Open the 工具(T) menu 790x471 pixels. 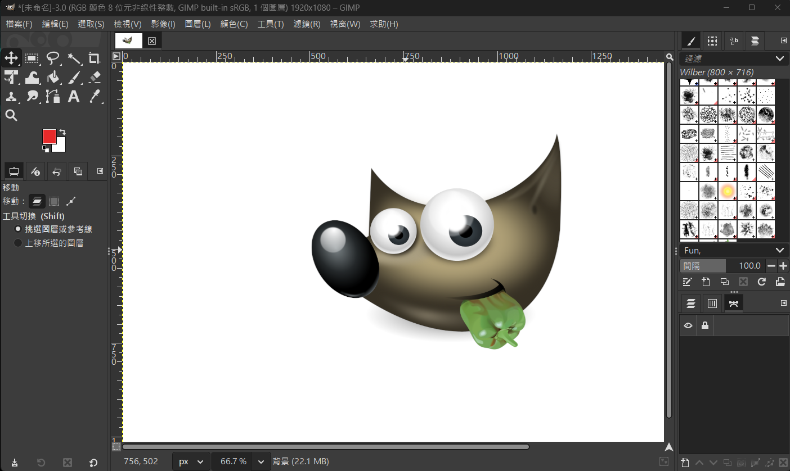pyautogui.click(x=271, y=24)
